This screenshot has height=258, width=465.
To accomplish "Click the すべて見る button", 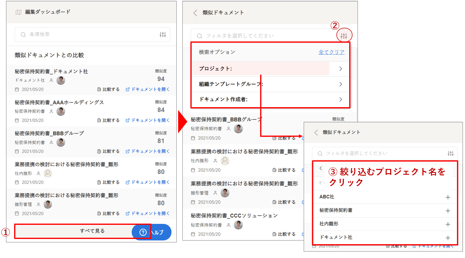I will click(92, 231).
